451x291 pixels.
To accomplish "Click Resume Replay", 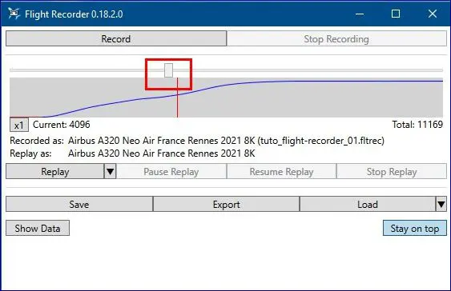I will pos(281,172).
